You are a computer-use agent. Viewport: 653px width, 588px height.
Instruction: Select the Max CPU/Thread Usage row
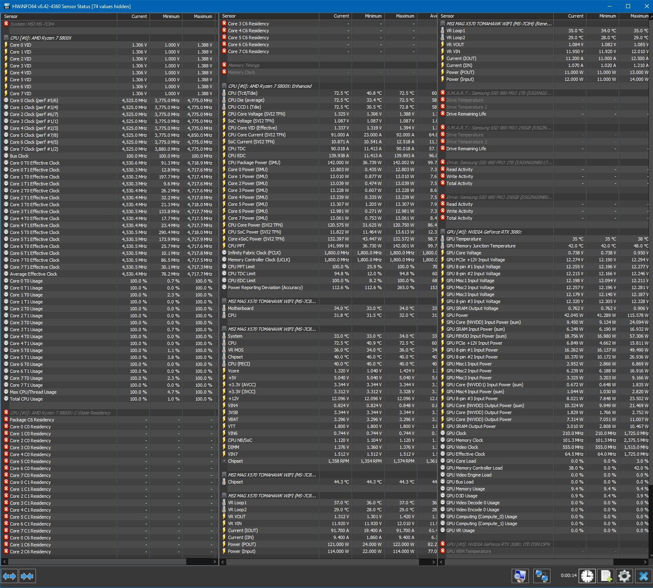109,392
